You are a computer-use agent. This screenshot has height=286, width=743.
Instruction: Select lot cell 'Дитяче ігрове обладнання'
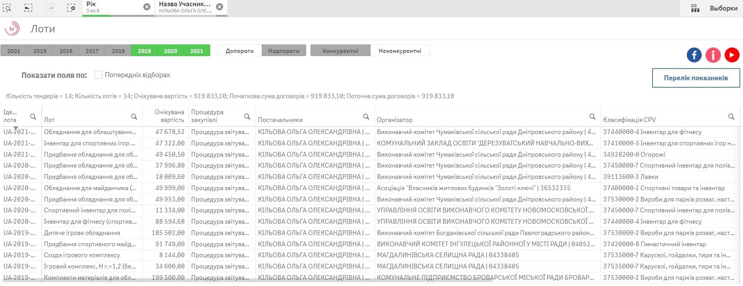pyautogui.click(x=92, y=233)
